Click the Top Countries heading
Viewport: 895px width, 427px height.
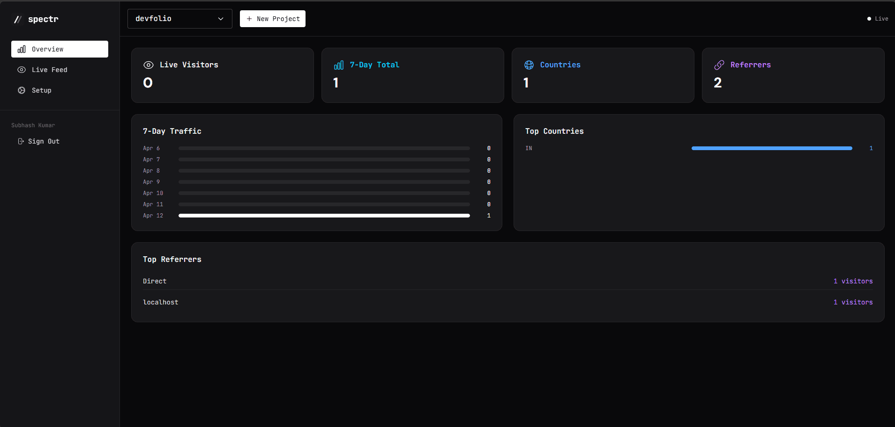click(x=554, y=131)
